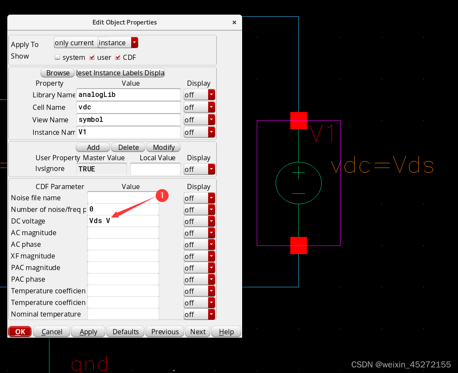Click the lvsIgnore Local Value field
This screenshot has width=458, height=373.
[x=155, y=169]
